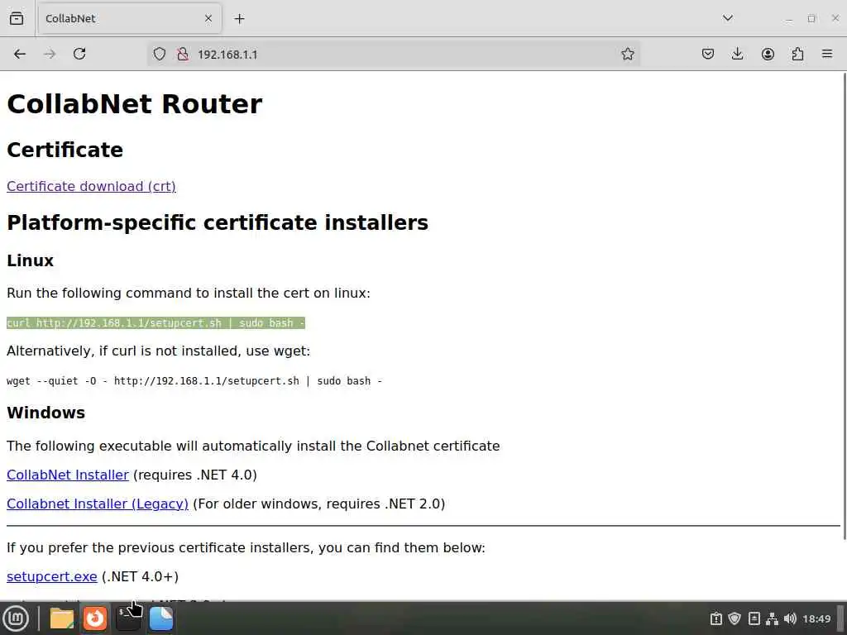Open a new tab
The height and width of the screenshot is (635, 847).
[x=239, y=19]
